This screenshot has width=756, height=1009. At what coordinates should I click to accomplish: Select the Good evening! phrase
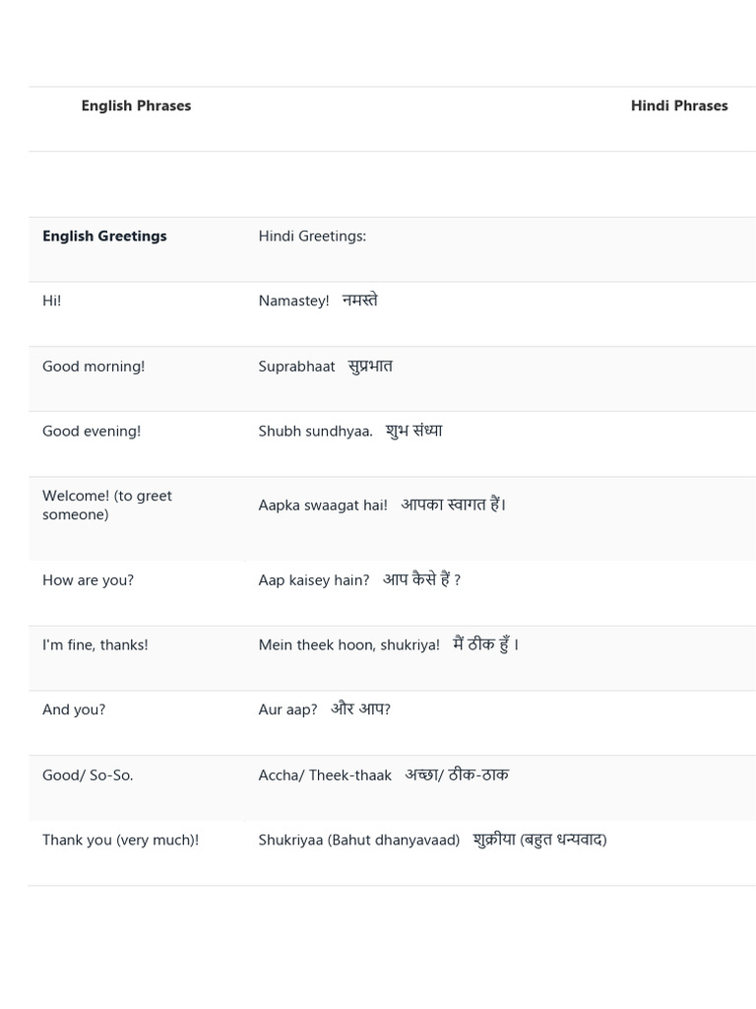pos(92,432)
